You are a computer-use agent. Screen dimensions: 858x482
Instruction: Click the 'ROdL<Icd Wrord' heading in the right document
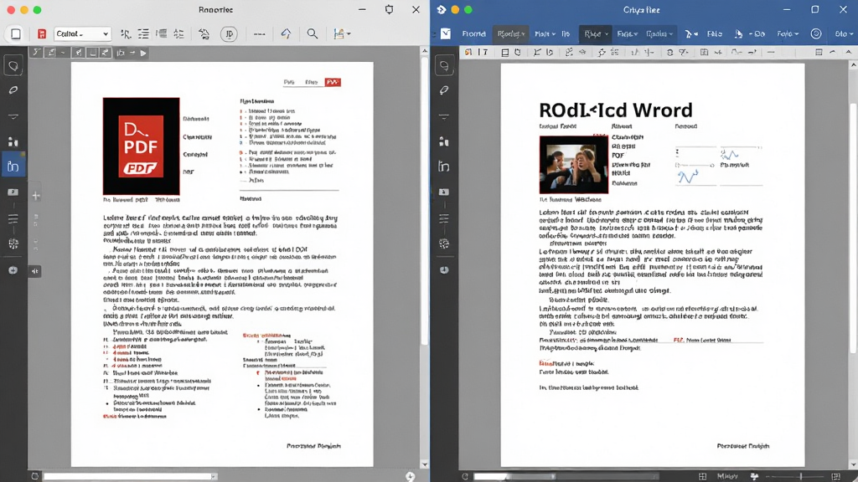(x=616, y=110)
